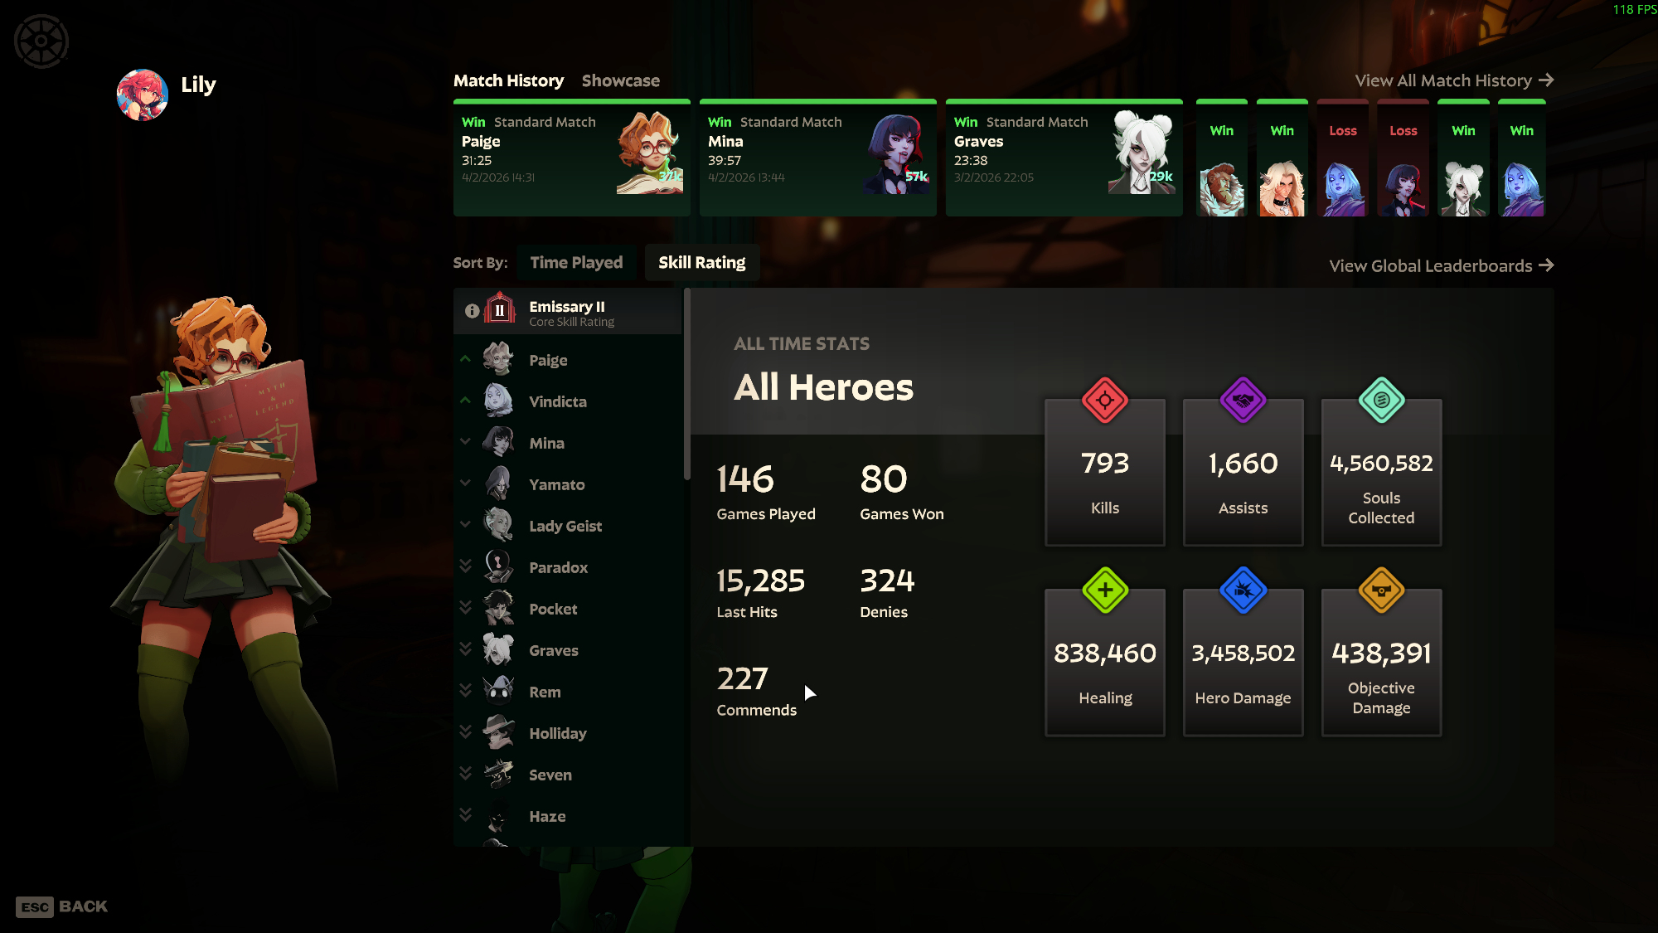Open View Global Leaderboards link

[1441, 265]
